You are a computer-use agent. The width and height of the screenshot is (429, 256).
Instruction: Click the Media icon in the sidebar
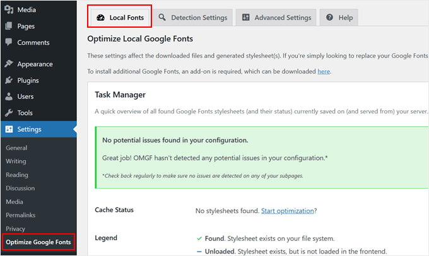pos(9,9)
